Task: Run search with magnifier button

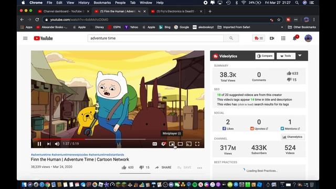Action: point(231,38)
